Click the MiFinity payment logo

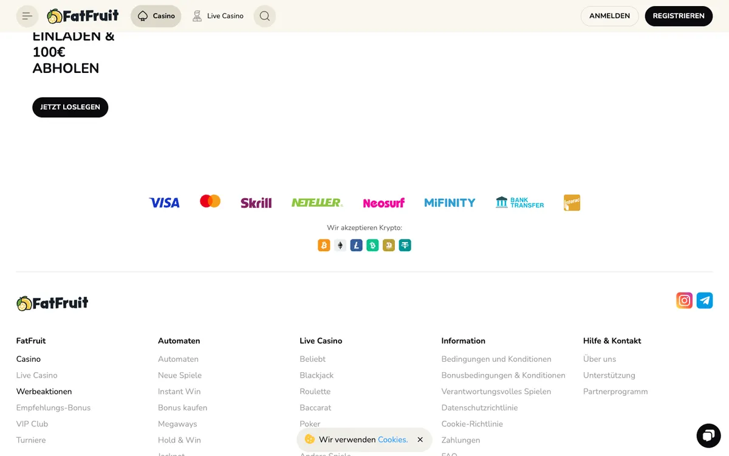pyautogui.click(x=450, y=203)
